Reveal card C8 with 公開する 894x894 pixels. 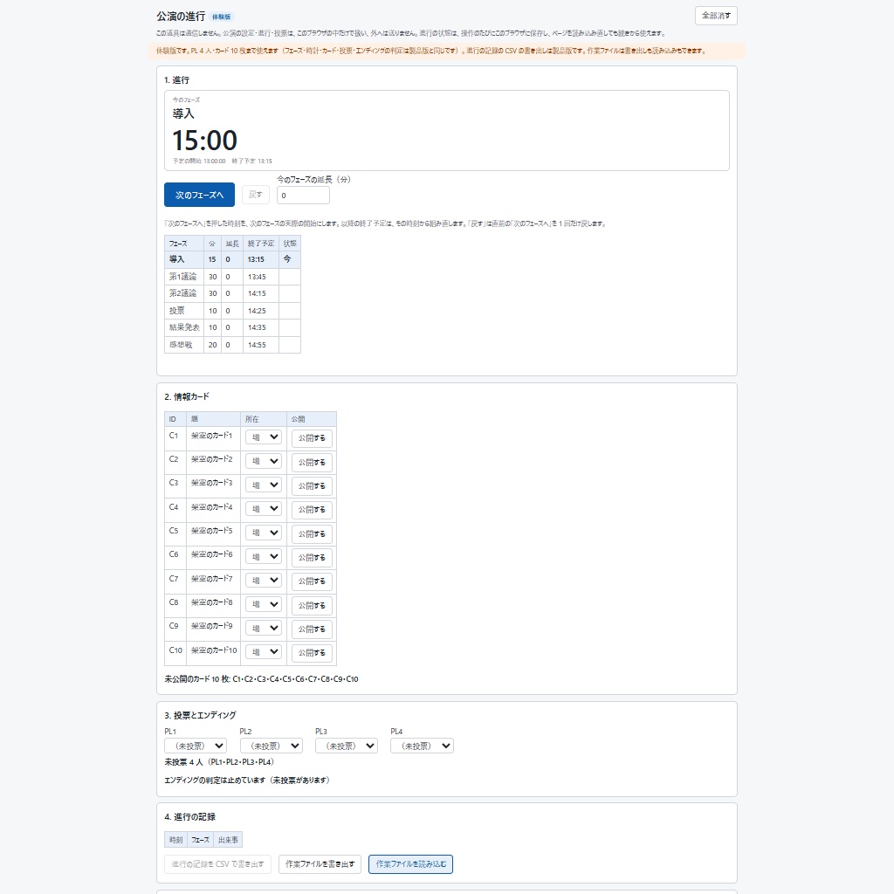(312, 605)
